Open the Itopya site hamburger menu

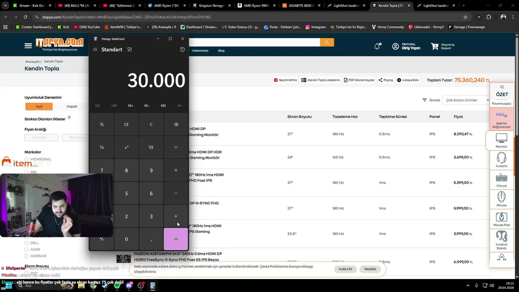(x=28, y=46)
